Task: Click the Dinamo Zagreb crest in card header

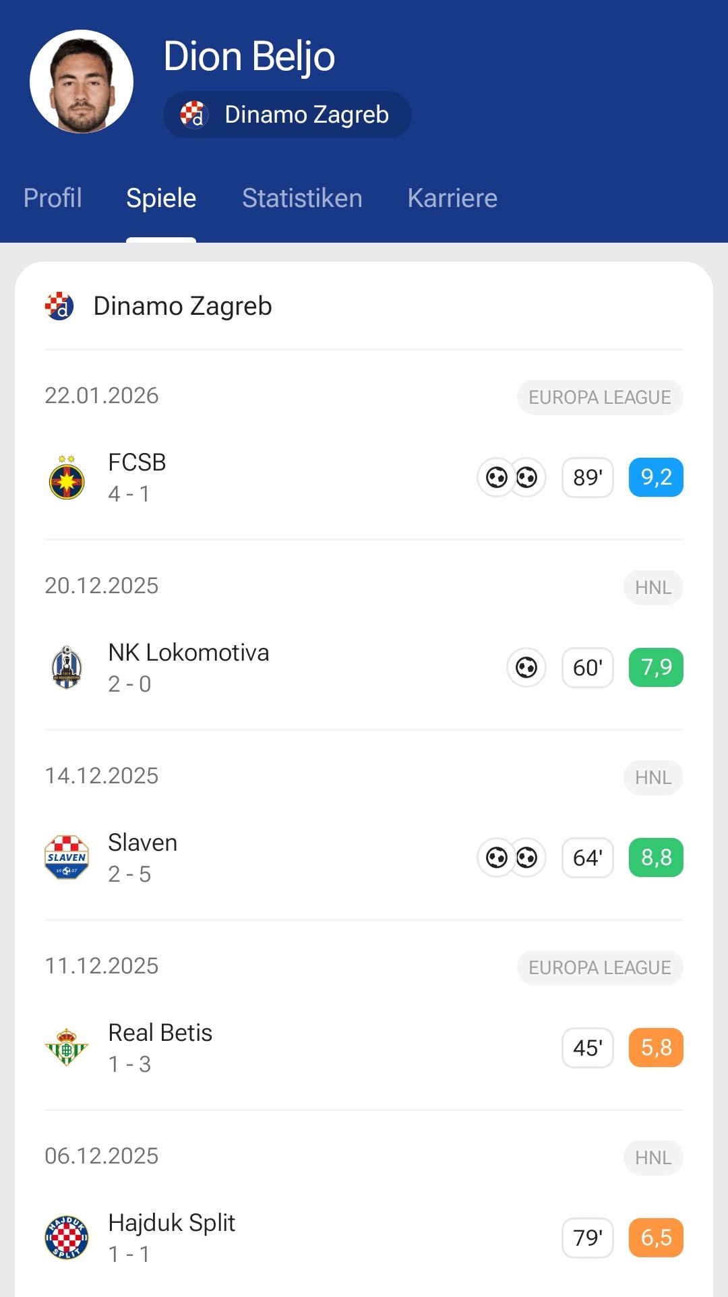Action: pos(59,306)
